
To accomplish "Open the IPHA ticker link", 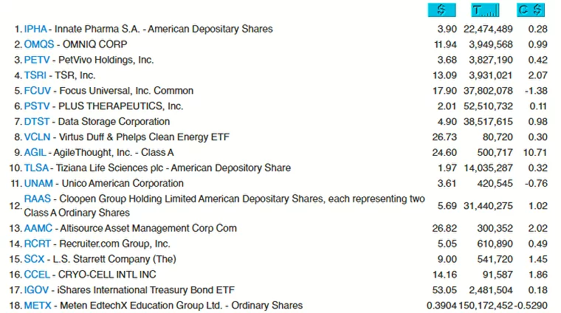I will (35, 29).
